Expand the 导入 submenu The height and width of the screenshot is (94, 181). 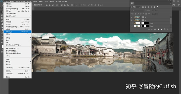click(x=17, y=64)
